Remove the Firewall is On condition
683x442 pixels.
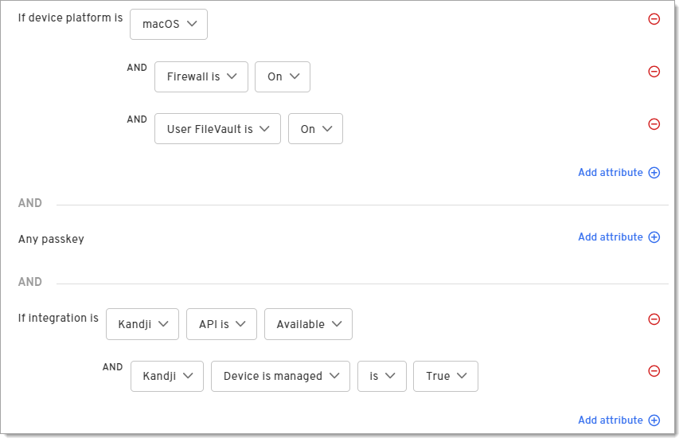click(654, 72)
